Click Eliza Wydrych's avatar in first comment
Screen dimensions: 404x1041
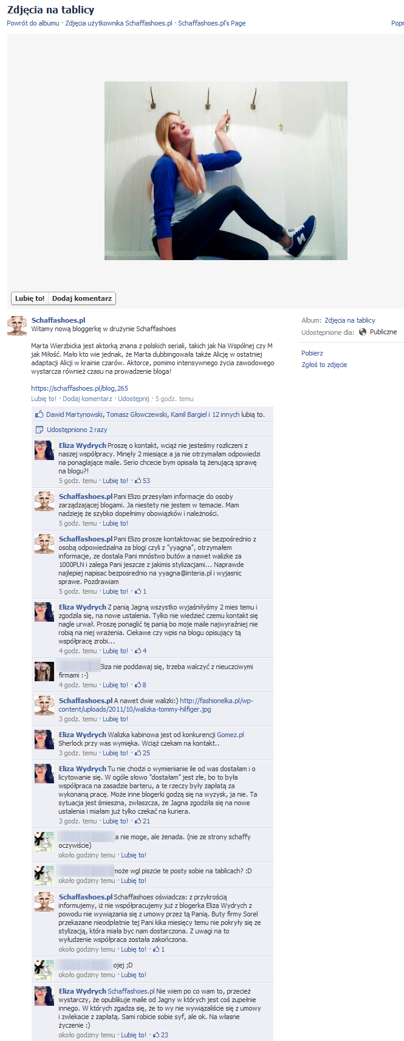pos(44,451)
